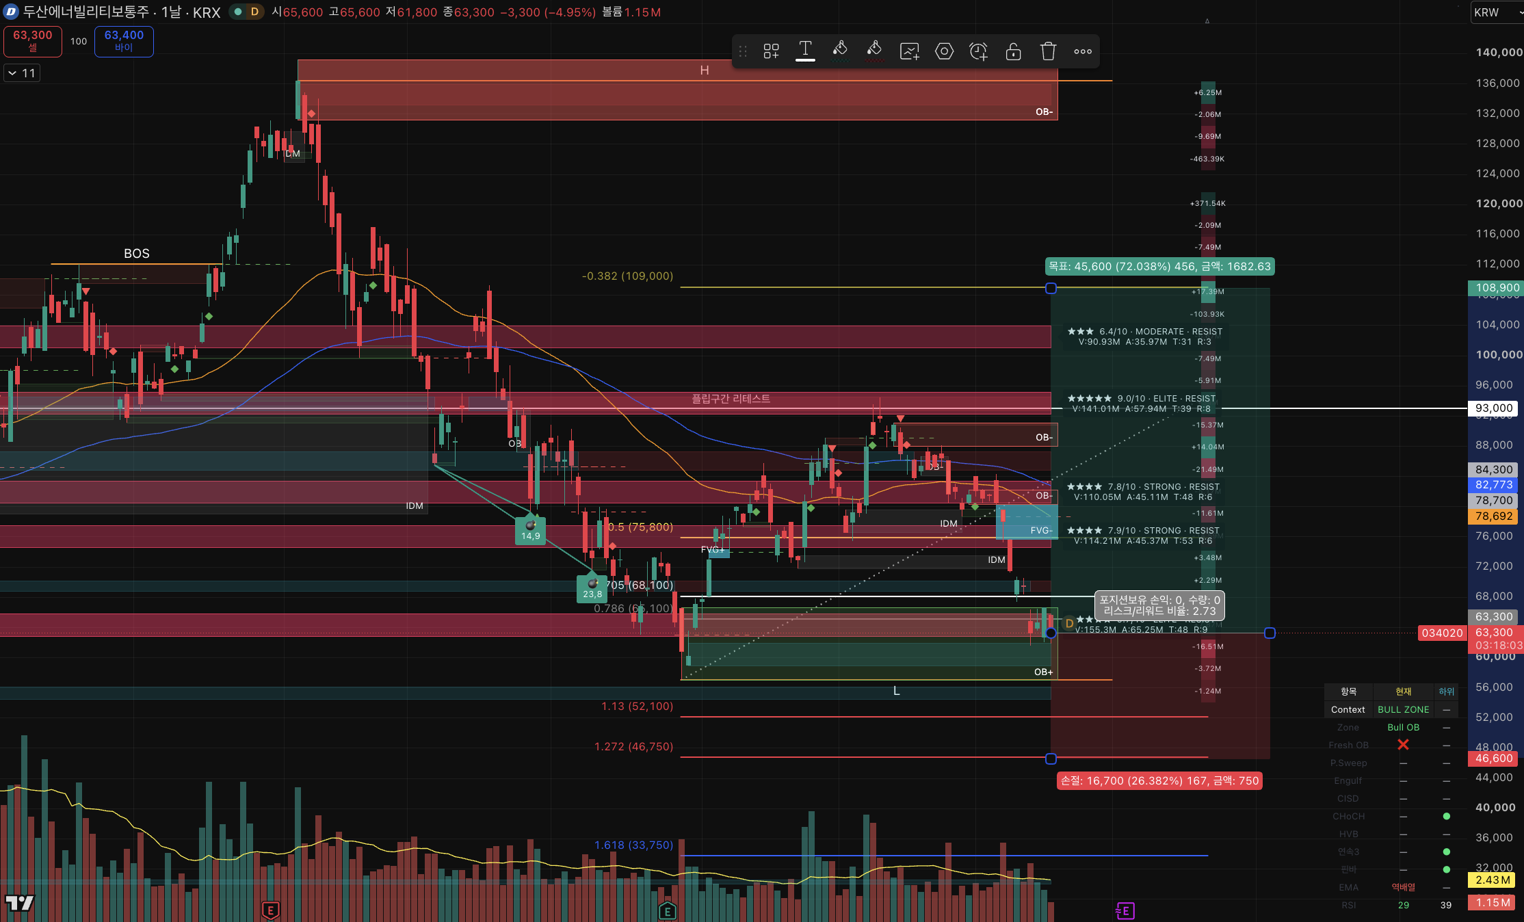The image size is (1524, 922).
Task: Click the target-level handle of the long position
Action: click(1051, 289)
